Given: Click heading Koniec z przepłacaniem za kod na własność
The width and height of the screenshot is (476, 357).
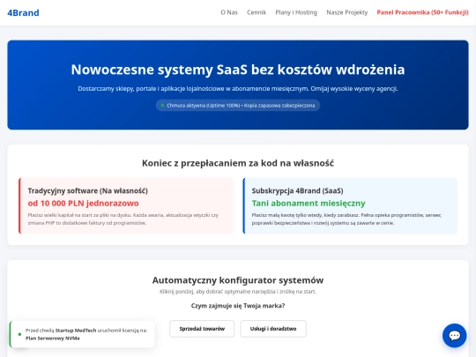Looking at the screenshot, I should [238, 163].
